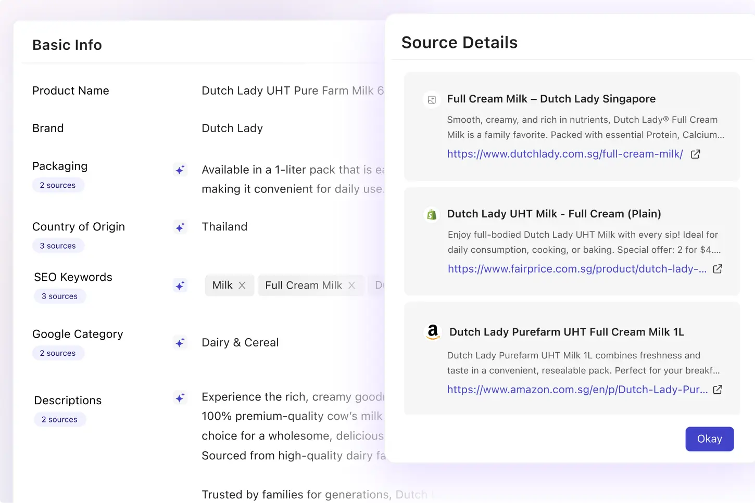
Task: Click the Brand value Dutch Lady
Action: pos(232,128)
